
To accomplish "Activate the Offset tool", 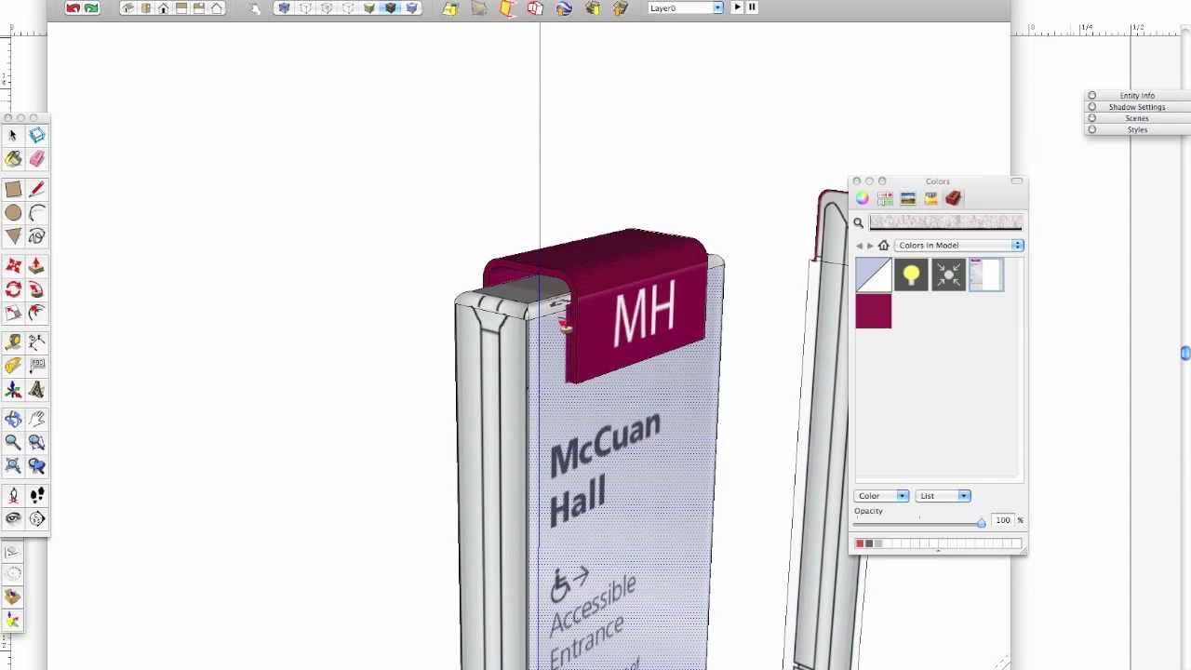I will 36,313.
